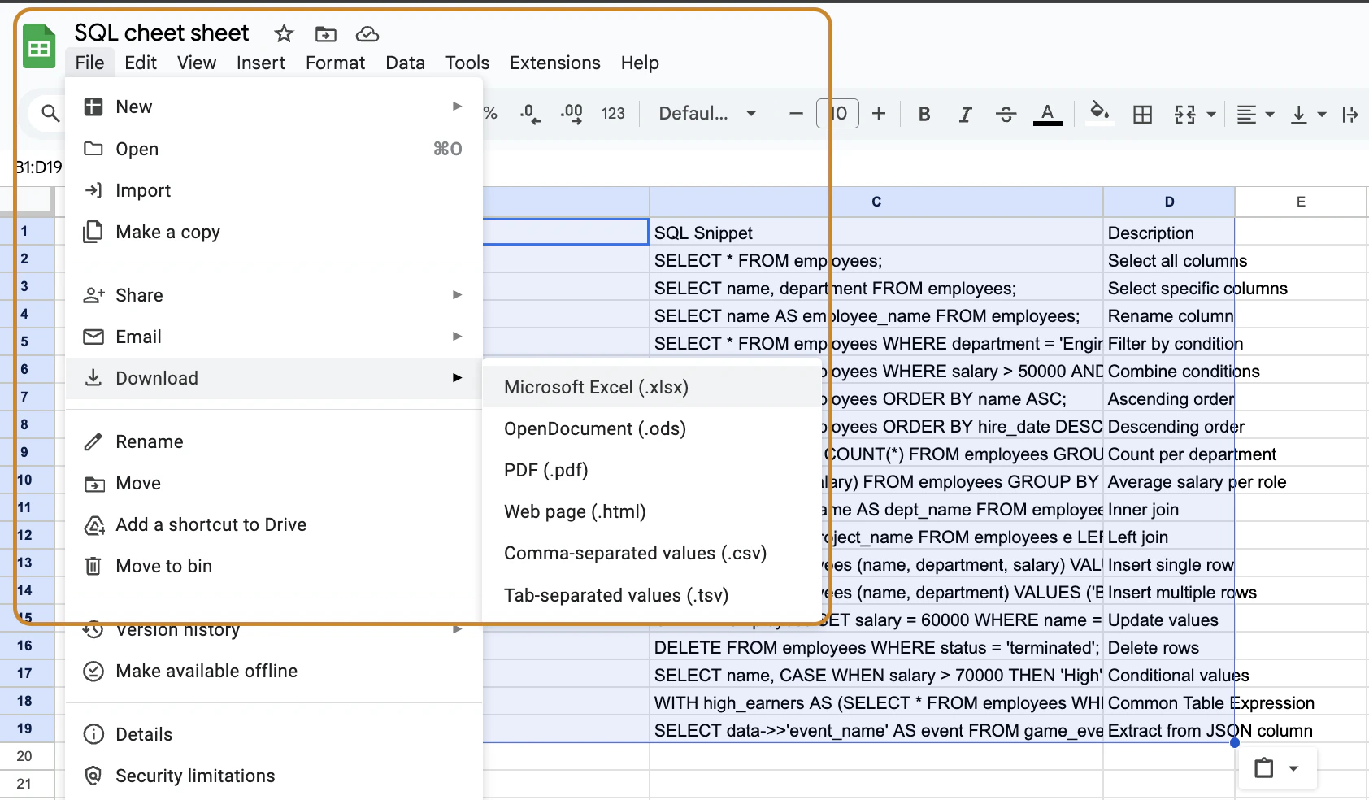
Task: Open the Google Sheets home icon
Action: click(38, 46)
